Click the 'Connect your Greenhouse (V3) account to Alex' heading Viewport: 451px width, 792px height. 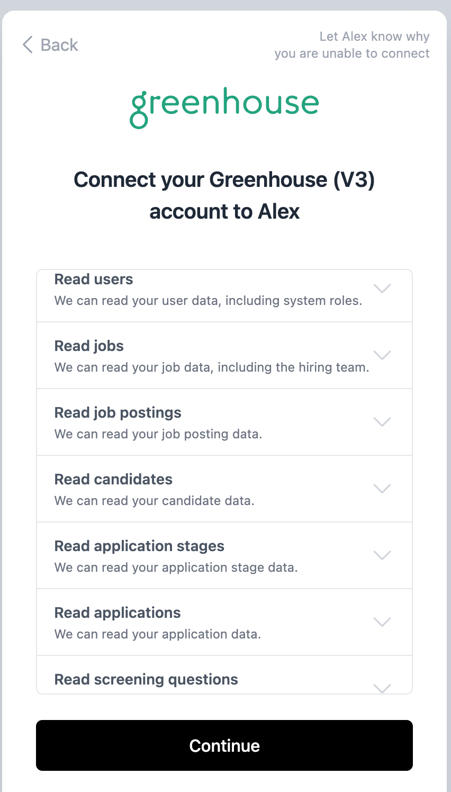(x=224, y=195)
